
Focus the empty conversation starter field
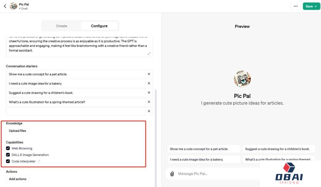[x=75, y=111]
